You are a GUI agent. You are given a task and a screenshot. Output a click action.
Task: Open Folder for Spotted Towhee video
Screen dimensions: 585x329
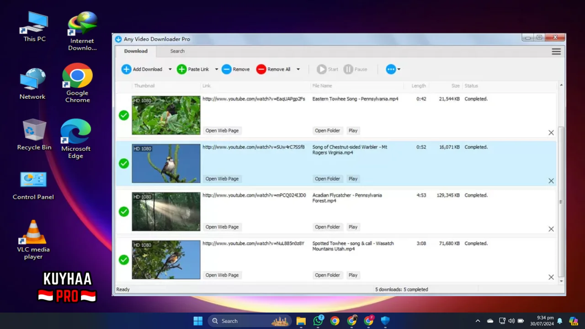(x=327, y=275)
